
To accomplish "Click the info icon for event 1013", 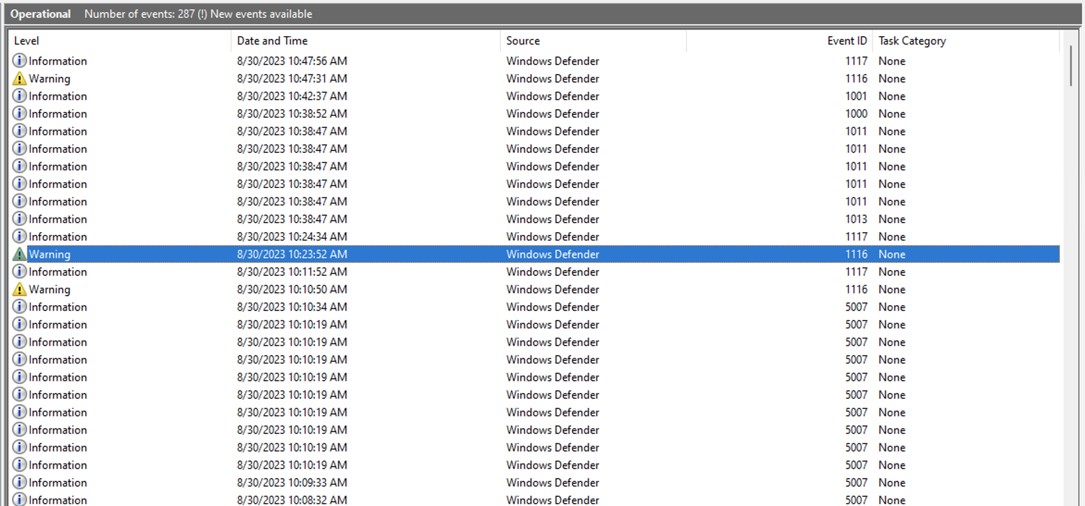I will tap(19, 219).
